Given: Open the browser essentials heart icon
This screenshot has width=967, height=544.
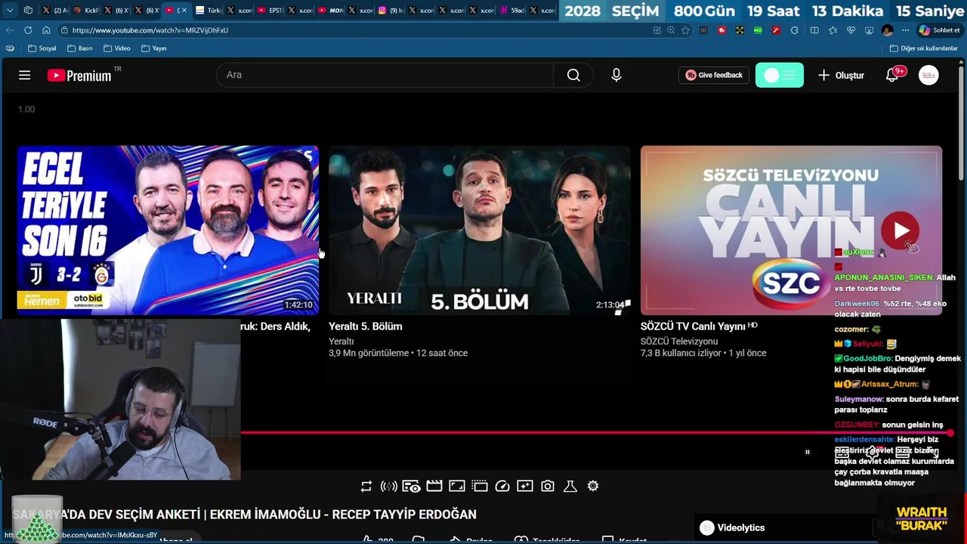Looking at the screenshot, I should coord(851,30).
